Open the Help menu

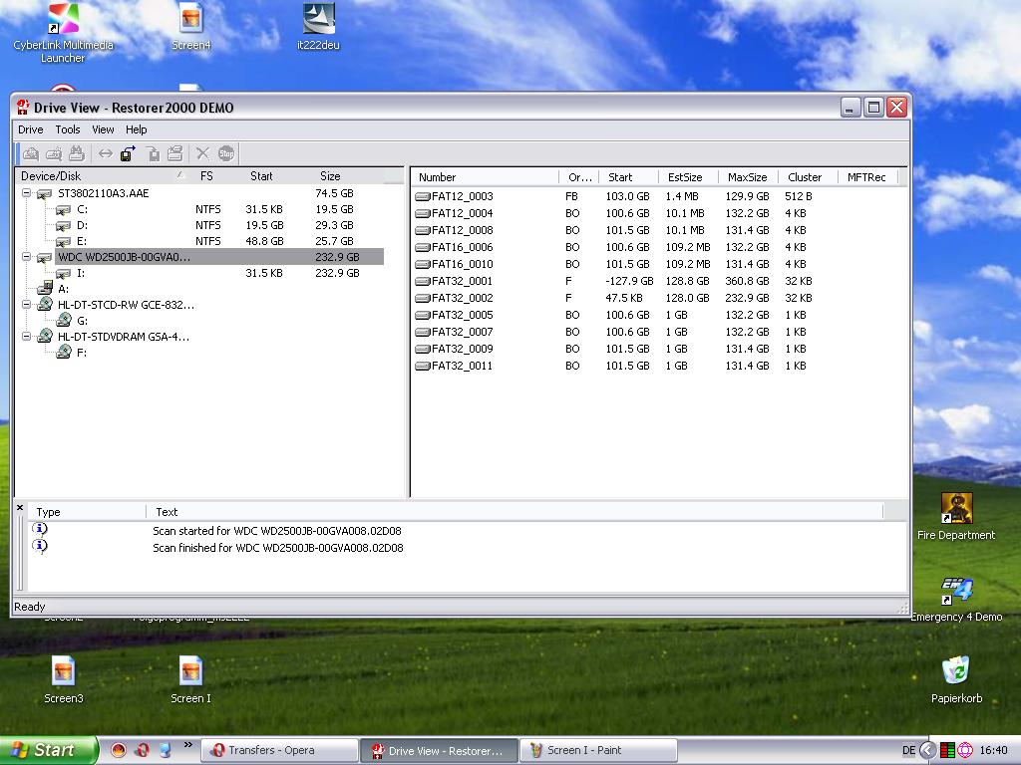pyautogui.click(x=136, y=129)
